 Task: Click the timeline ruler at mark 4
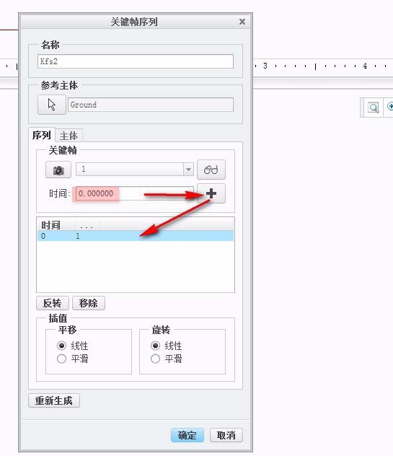tap(365, 66)
